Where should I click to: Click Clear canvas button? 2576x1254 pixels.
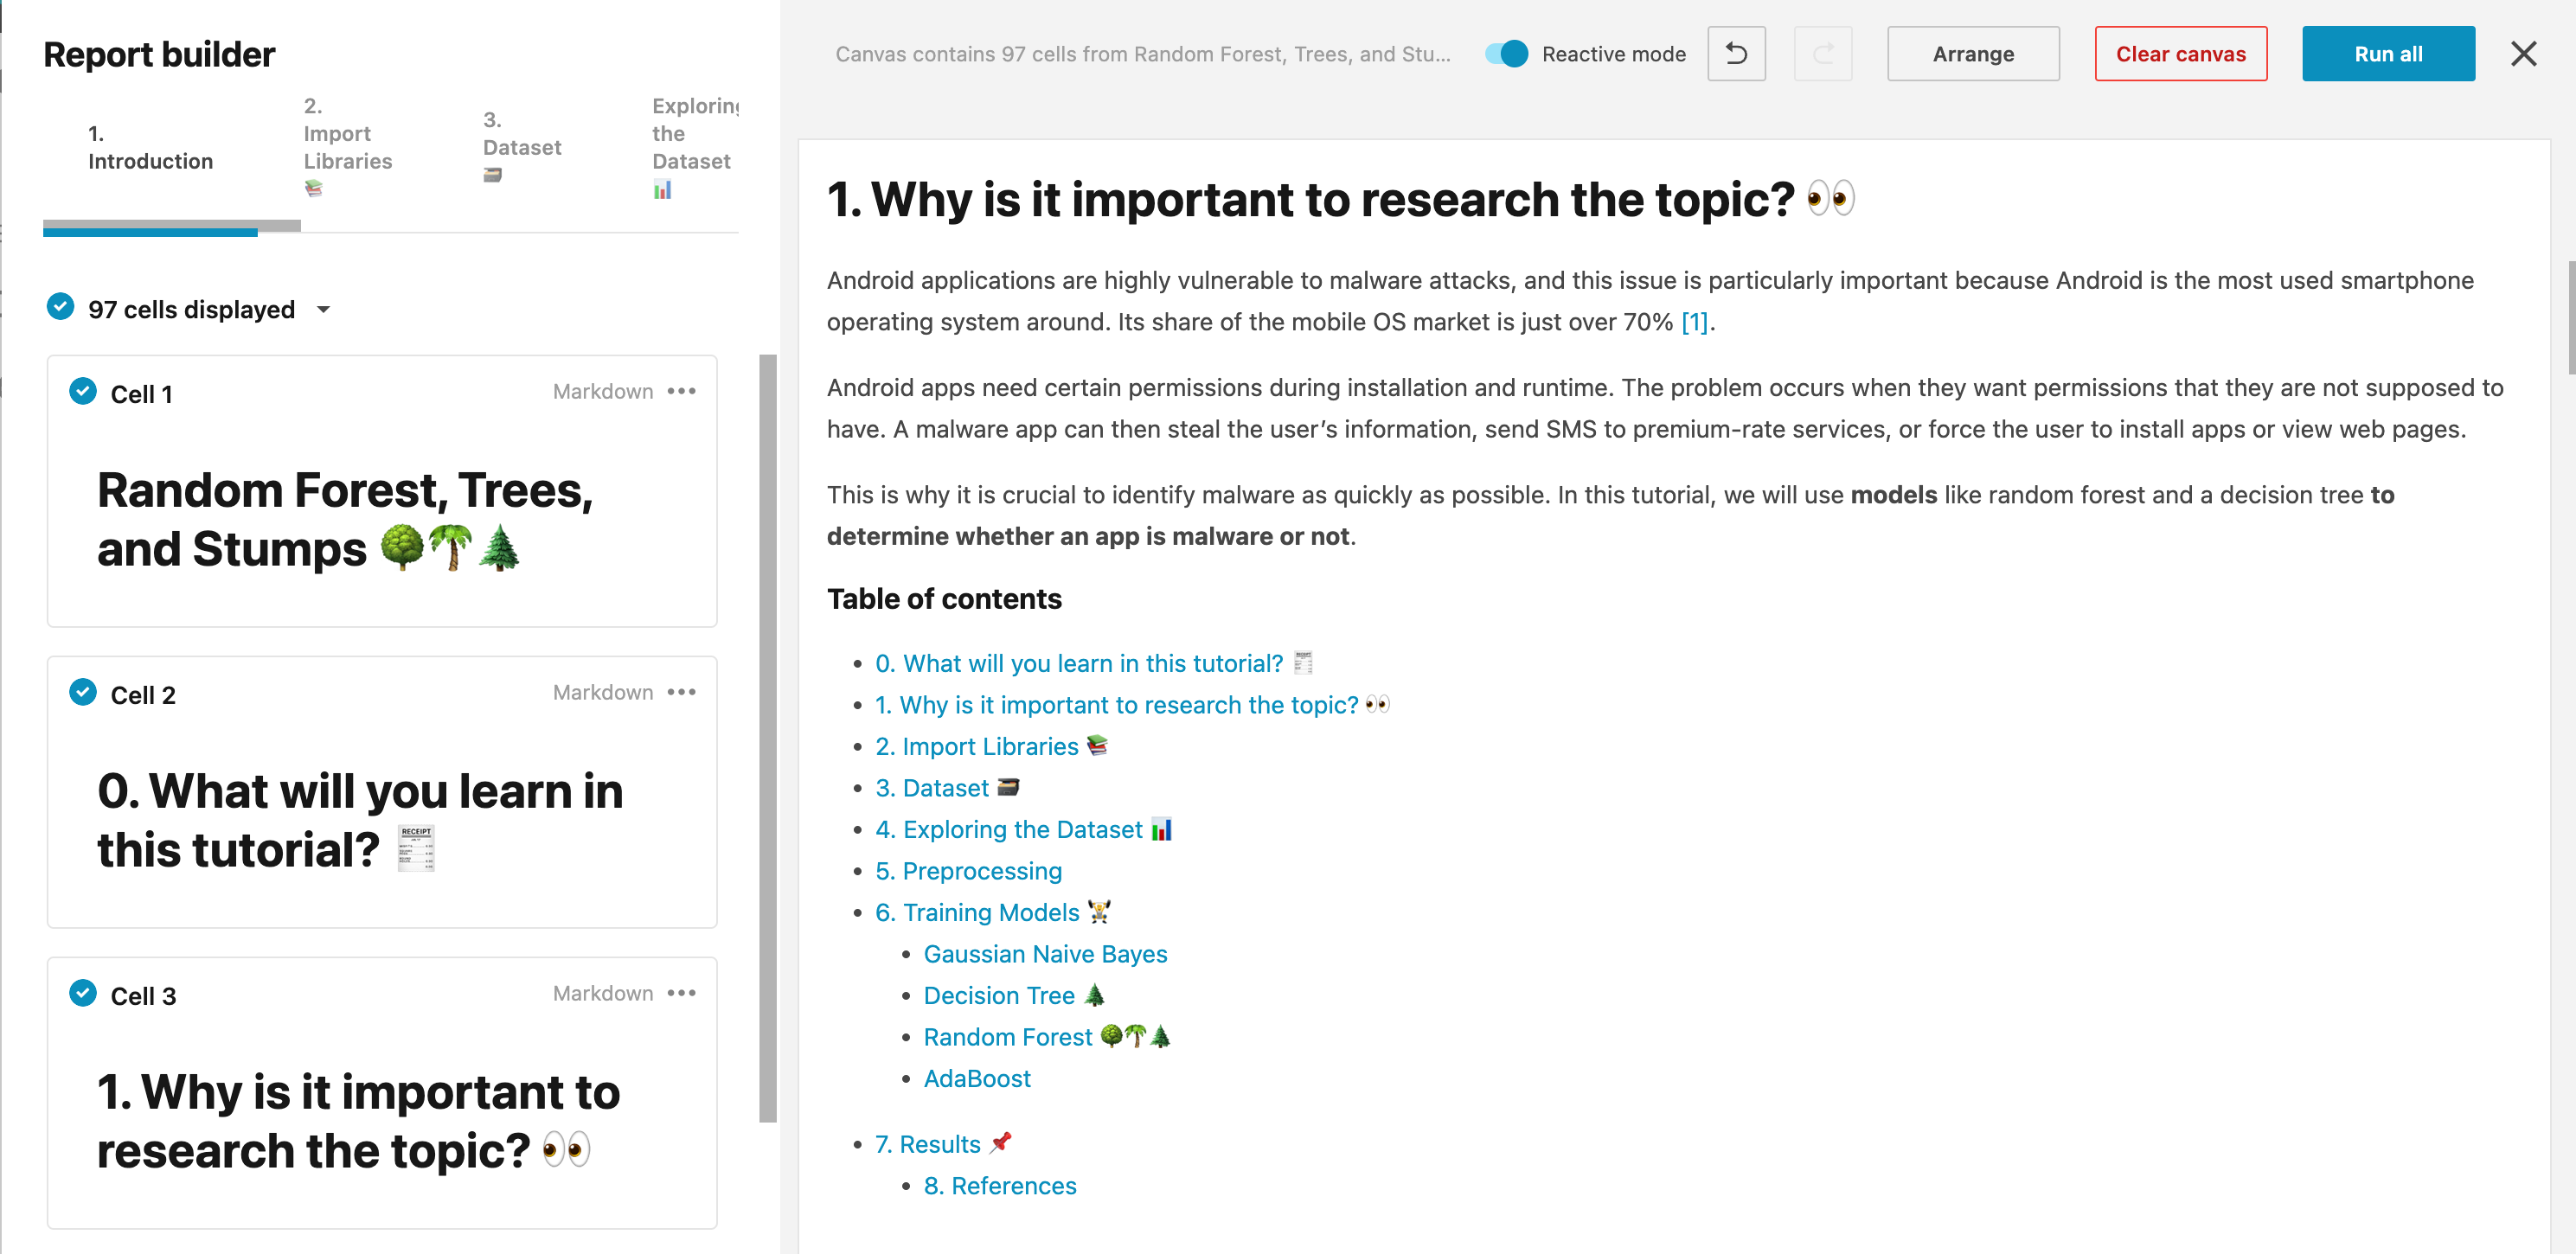coord(2180,53)
